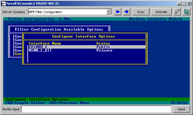
Task: Minimize the RConsoleJ window
Action: pos(179,3)
